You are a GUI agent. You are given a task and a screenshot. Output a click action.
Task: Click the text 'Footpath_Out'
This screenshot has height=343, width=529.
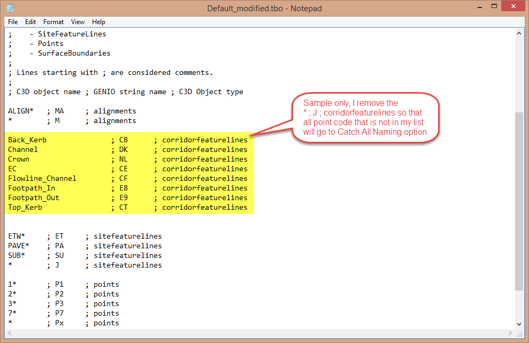click(34, 197)
